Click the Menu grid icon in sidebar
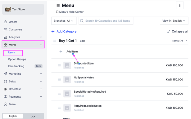Image resolution: width=191 pixels, height=119 pixels. (x=5, y=45)
